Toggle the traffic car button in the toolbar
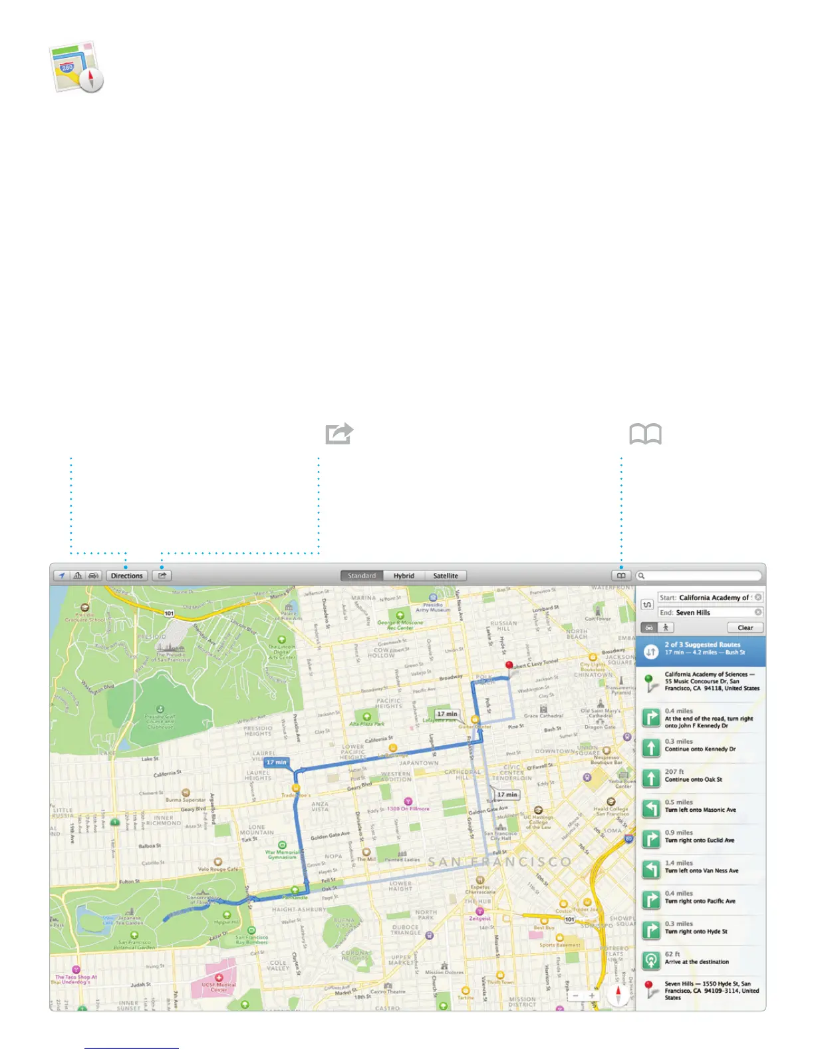814x1054 pixels. 94,576
